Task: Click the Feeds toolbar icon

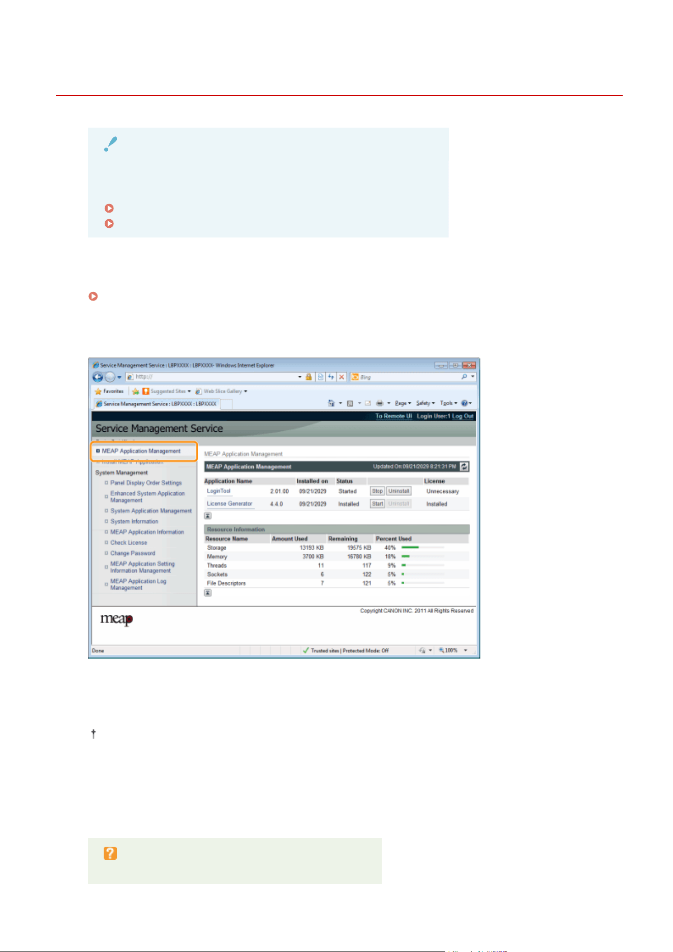Action: pyautogui.click(x=350, y=403)
